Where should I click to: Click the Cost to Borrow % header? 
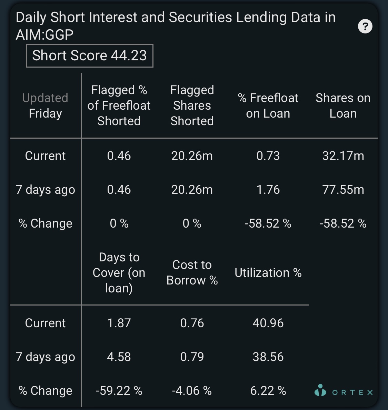[192, 273]
